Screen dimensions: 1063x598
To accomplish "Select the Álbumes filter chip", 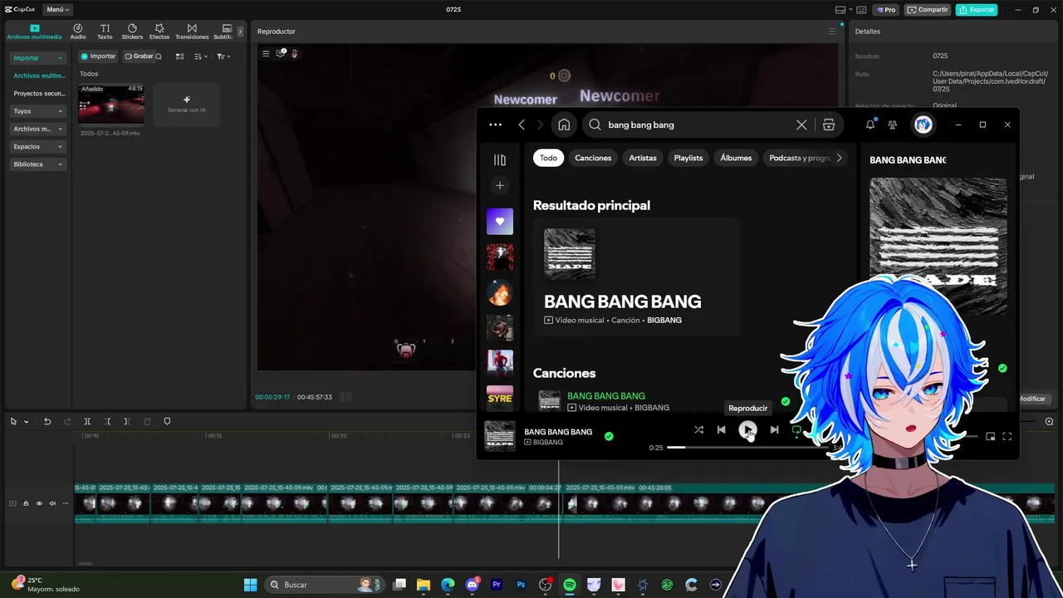I will tap(736, 158).
